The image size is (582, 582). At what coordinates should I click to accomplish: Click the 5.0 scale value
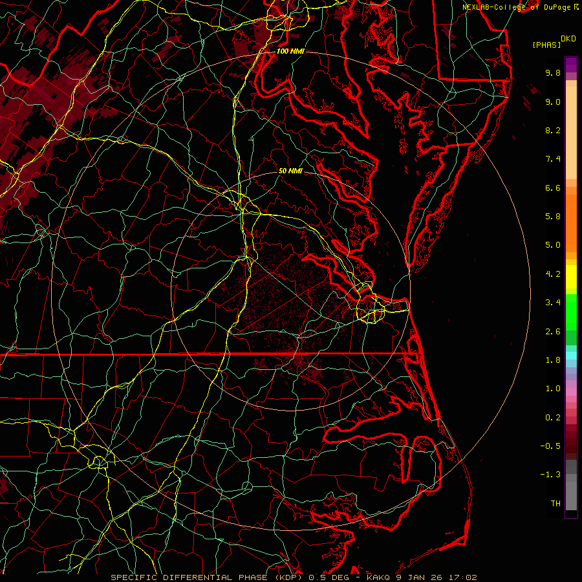click(553, 245)
